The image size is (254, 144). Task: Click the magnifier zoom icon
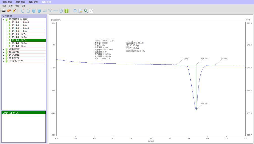click(86, 11)
